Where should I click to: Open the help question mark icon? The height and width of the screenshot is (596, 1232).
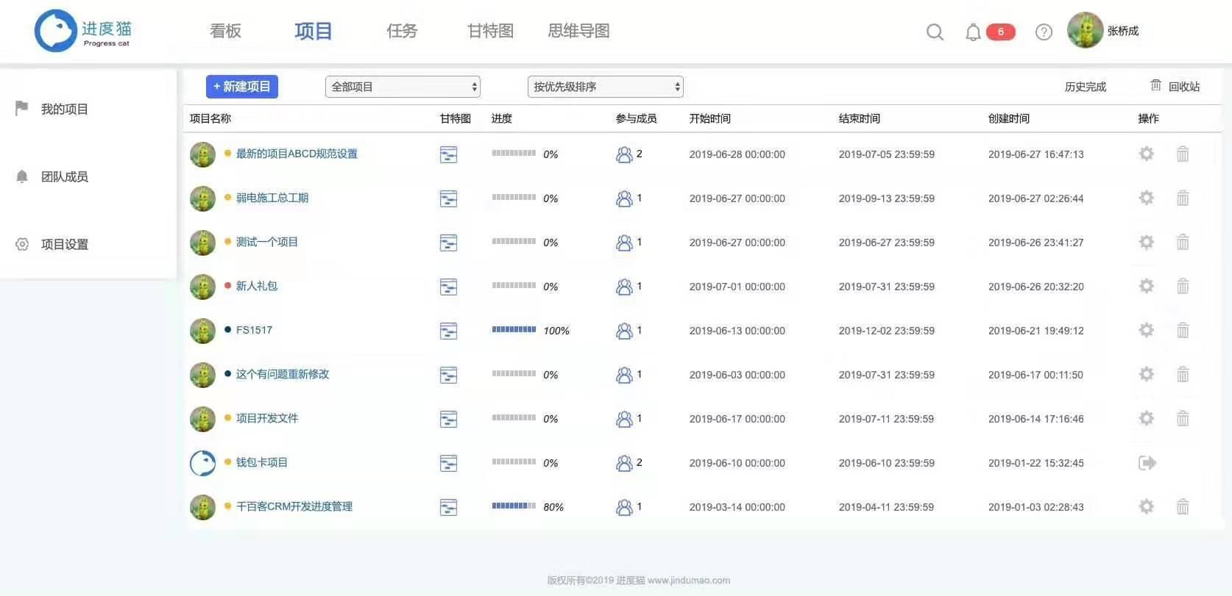pyautogui.click(x=1044, y=32)
